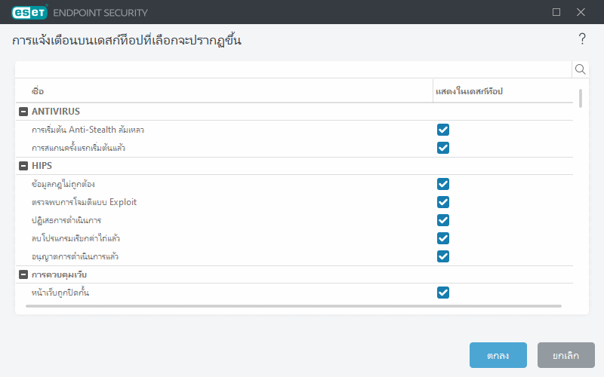Select row ข้อมูลกฎไม่ถูกต้อง
604x377 pixels.
pos(294,184)
